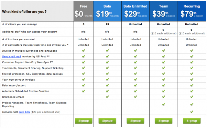Image resolution: width=207 pixels, height=128 pixels.
Task: Click Recurring checkmark for Includes 500 auto-bills
Action: pyautogui.click(x=192, y=112)
